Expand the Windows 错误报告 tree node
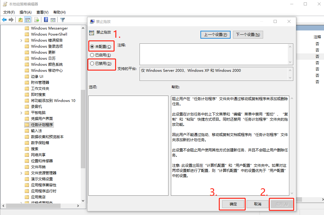 click(x=21, y=40)
